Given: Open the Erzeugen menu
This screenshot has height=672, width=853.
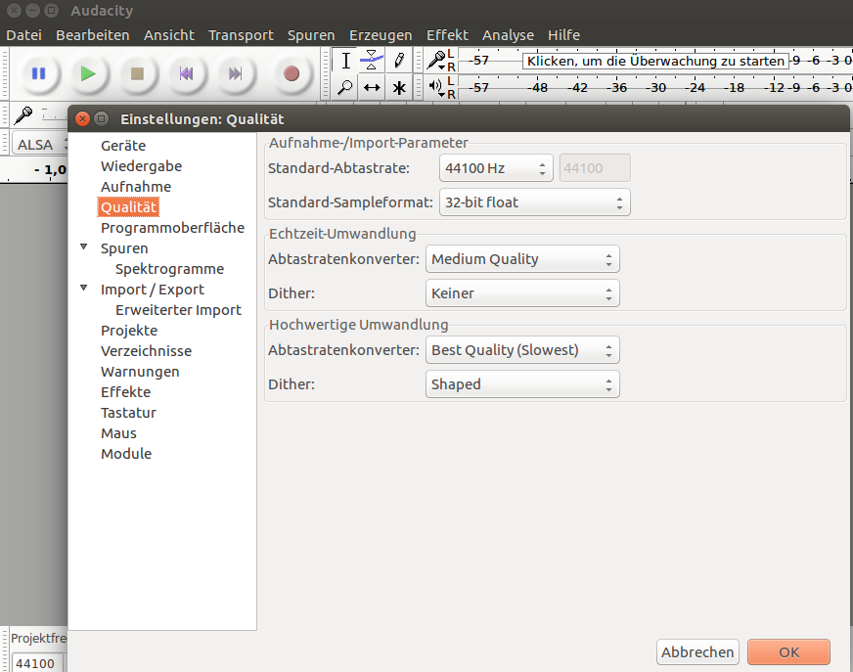Looking at the screenshot, I should 381,35.
